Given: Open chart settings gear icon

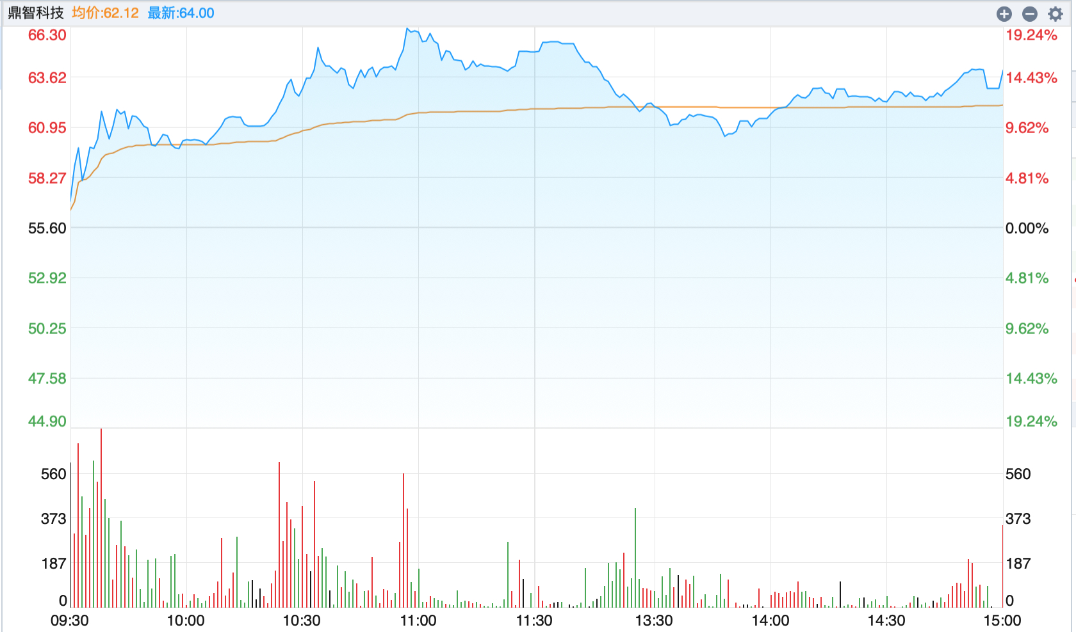Looking at the screenshot, I should 1056,13.
